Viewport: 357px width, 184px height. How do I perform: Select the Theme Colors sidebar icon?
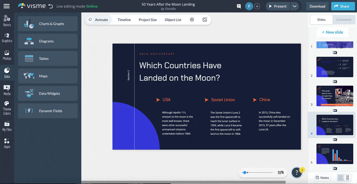[7, 108]
